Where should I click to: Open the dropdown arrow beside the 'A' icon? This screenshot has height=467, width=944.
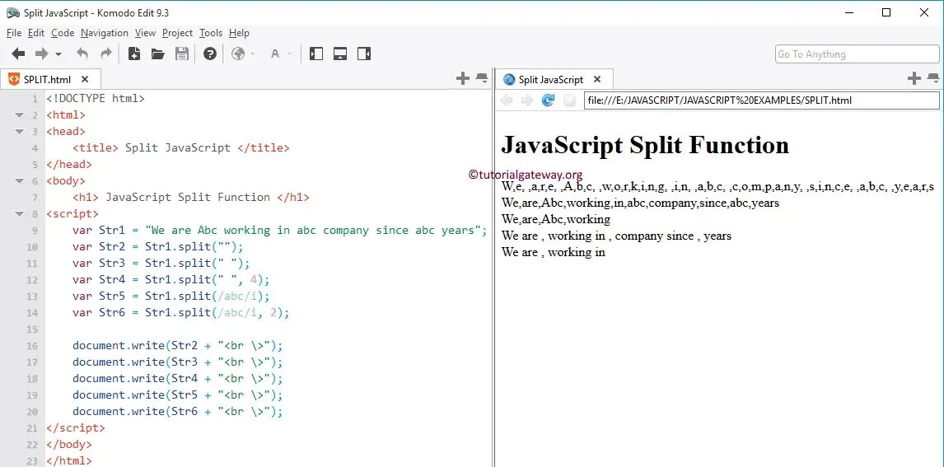coord(289,54)
